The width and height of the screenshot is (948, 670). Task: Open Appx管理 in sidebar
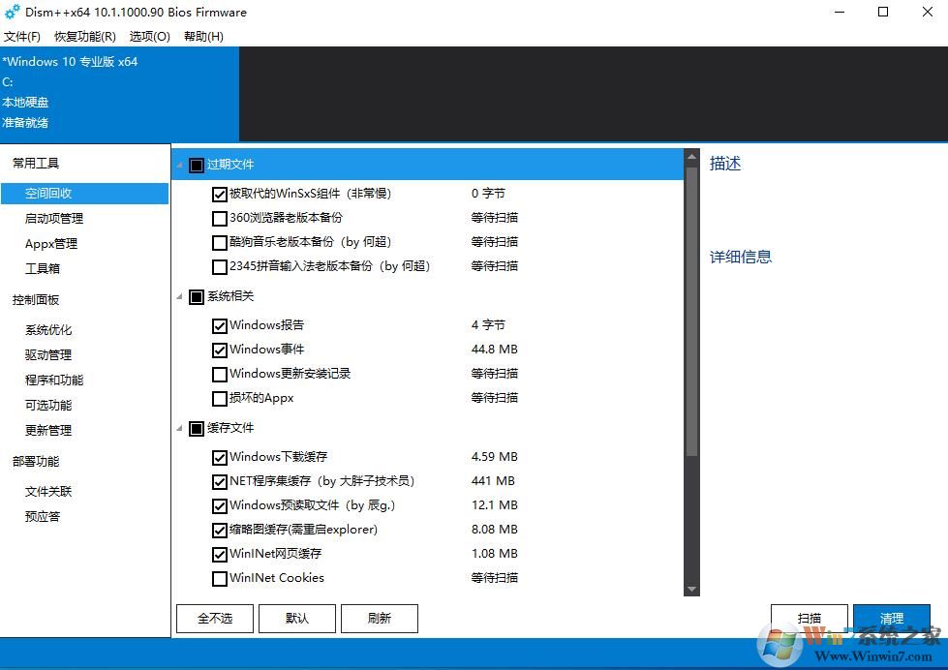(x=51, y=244)
